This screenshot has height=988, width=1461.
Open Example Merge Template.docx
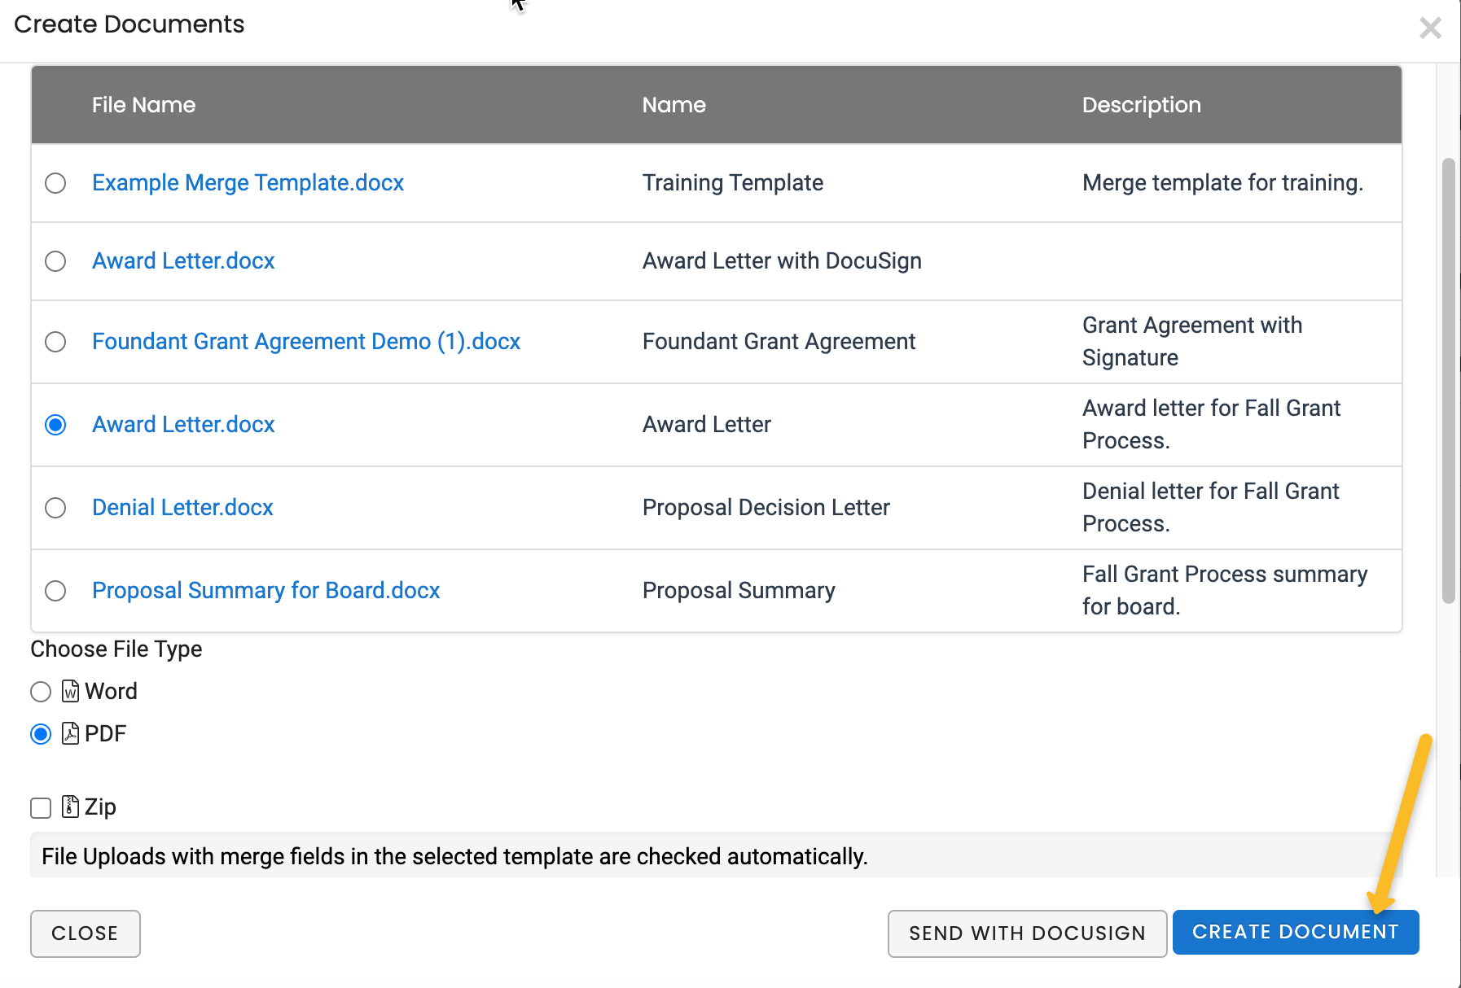248,183
